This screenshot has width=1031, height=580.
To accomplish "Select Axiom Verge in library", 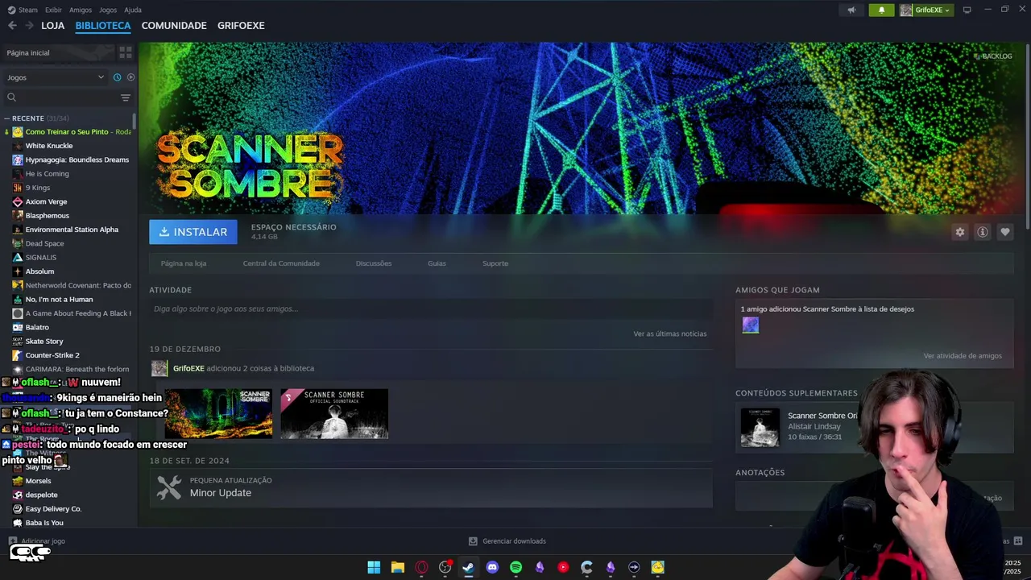I will [46, 201].
